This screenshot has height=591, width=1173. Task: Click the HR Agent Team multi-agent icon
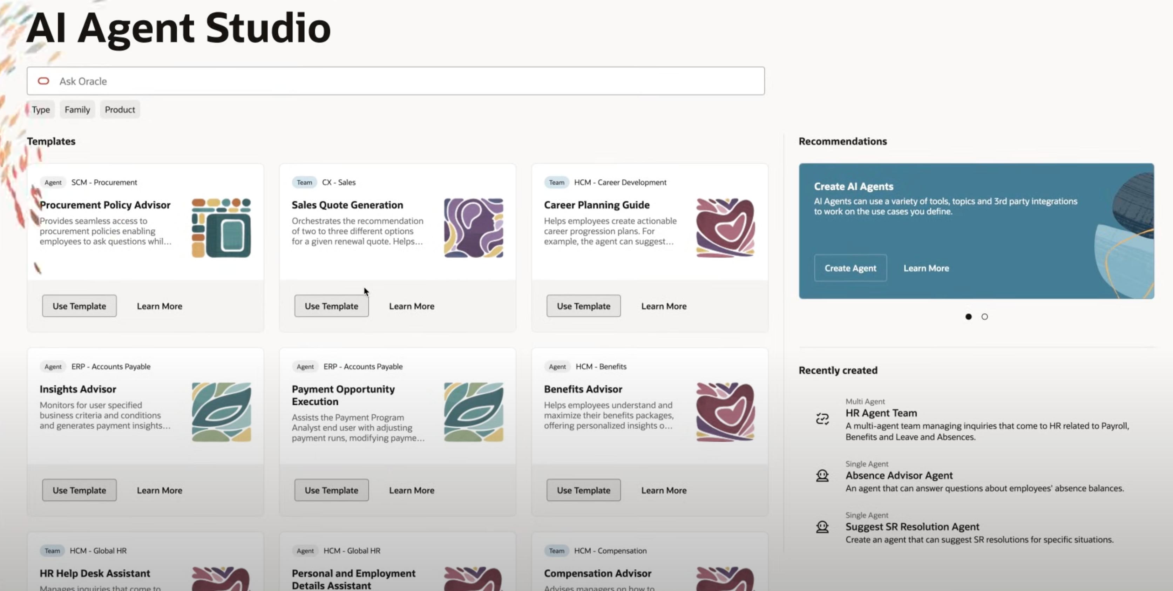(x=822, y=419)
